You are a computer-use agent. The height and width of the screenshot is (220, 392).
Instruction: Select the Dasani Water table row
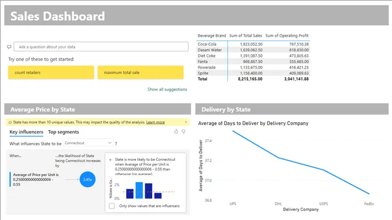click(x=253, y=50)
